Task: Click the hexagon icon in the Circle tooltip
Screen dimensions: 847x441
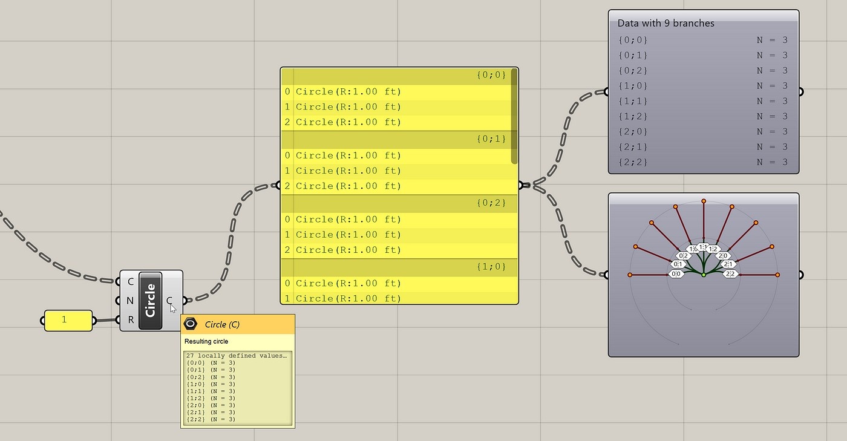Action: tap(191, 324)
